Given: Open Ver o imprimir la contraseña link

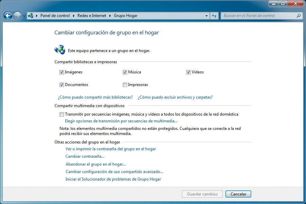Looking at the screenshot, I should (x=111, y=149).
